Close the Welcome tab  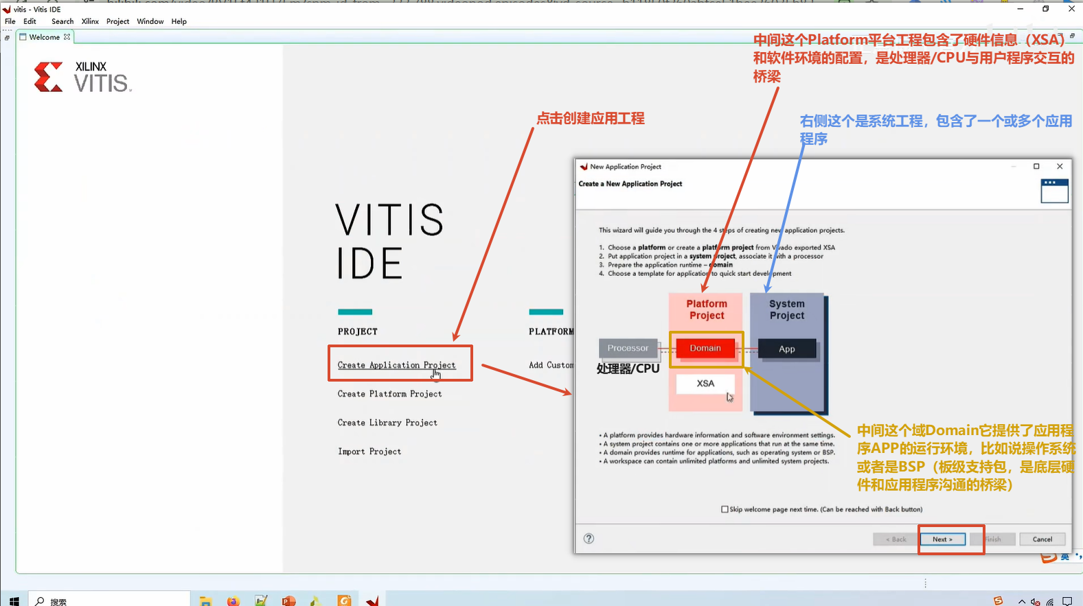point(67,37)
